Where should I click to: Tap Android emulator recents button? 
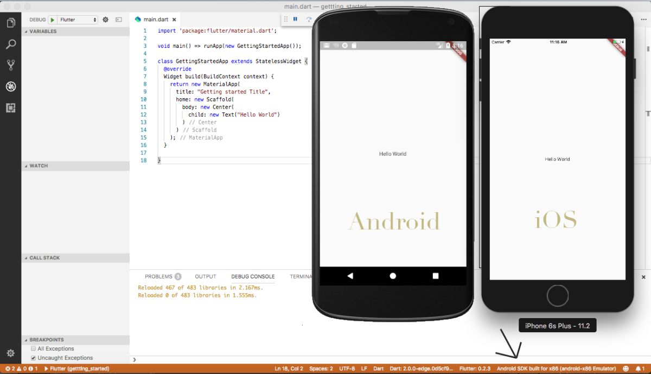(435, 276)
